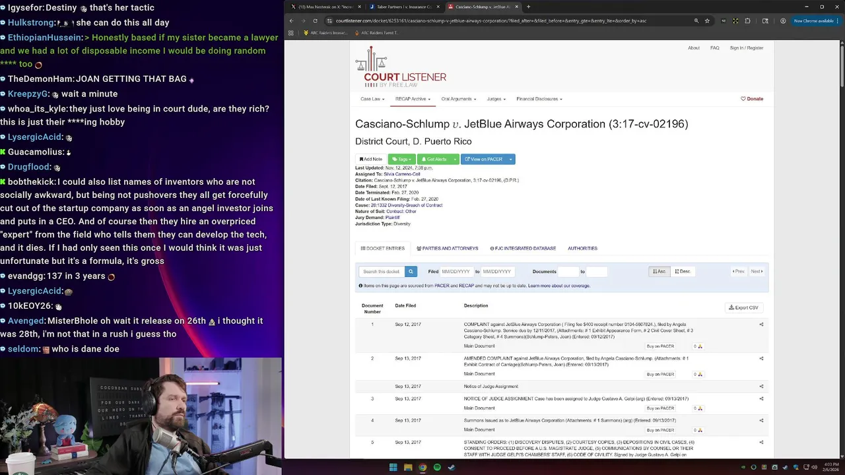
Task: Select Asc. sort order
Action: coord(659,271)
